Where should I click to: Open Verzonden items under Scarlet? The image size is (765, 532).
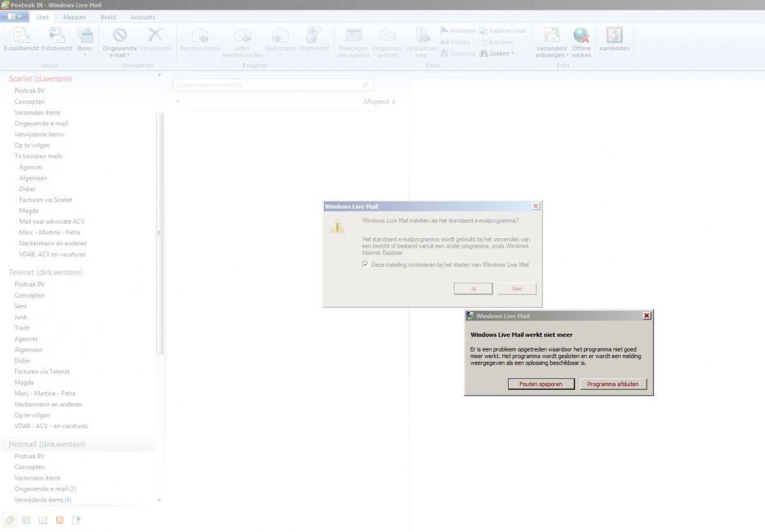(38, 113)
